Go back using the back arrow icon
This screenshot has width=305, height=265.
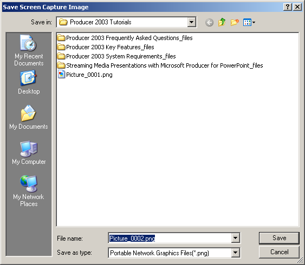point(209,23)
